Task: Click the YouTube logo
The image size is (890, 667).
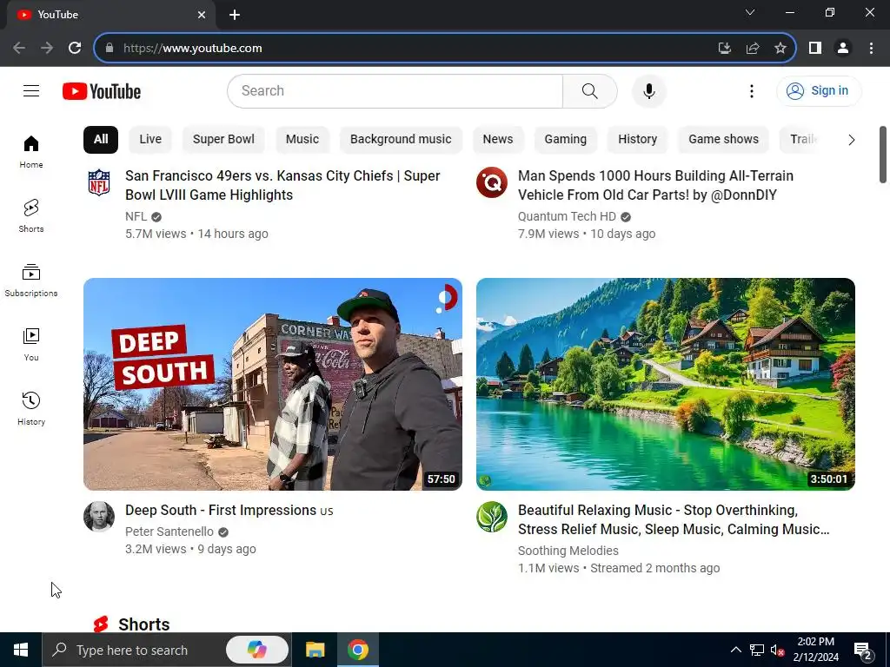Action: click(102, 91)
